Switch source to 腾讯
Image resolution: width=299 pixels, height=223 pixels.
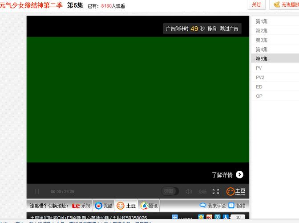click(149, 206)
